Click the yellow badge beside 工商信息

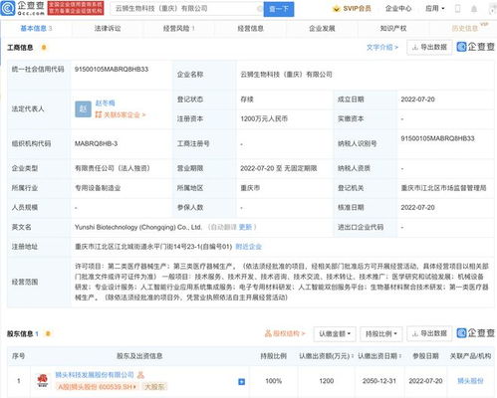(x=44, y=48)
